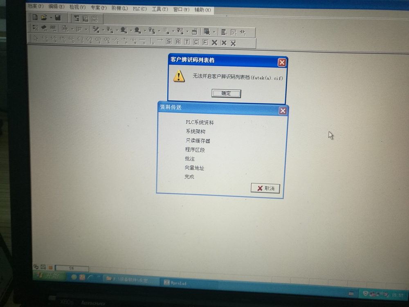Select the Reset coil (R) icon
This screenshot has width=409, height=307.
point(178,42)
